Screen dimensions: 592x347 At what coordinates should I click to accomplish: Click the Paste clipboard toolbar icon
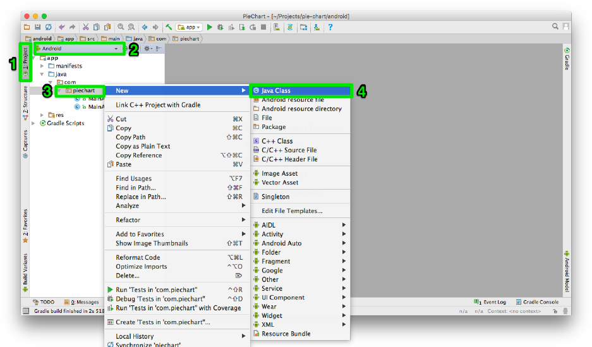click(x=107, y=27)
